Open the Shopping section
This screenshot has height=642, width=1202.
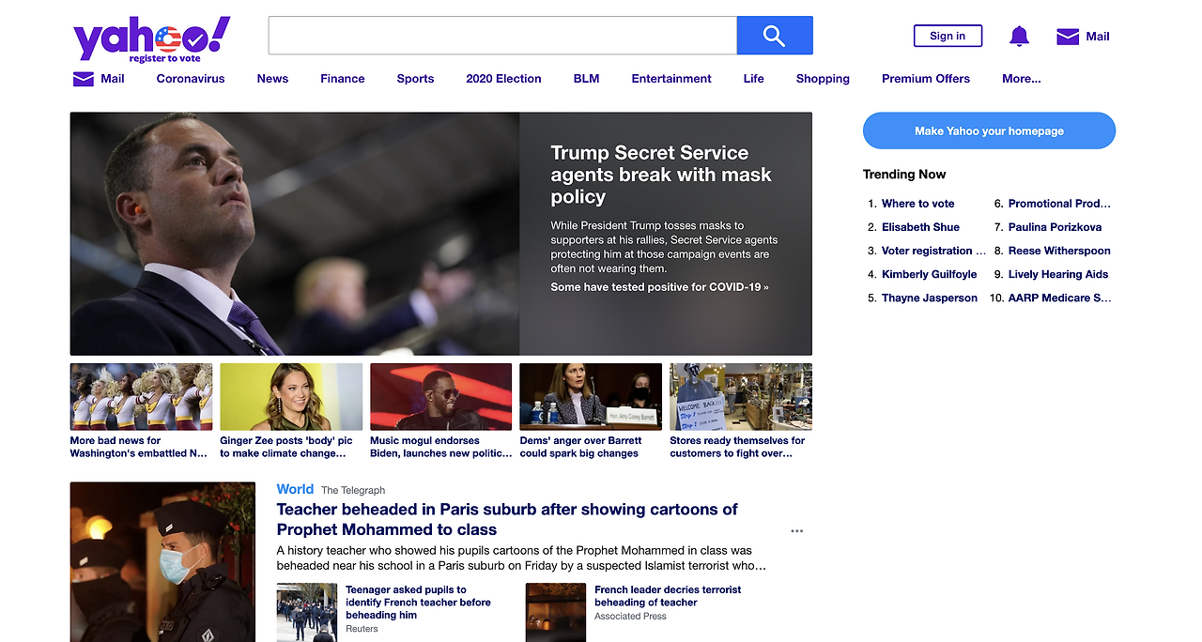823,79
